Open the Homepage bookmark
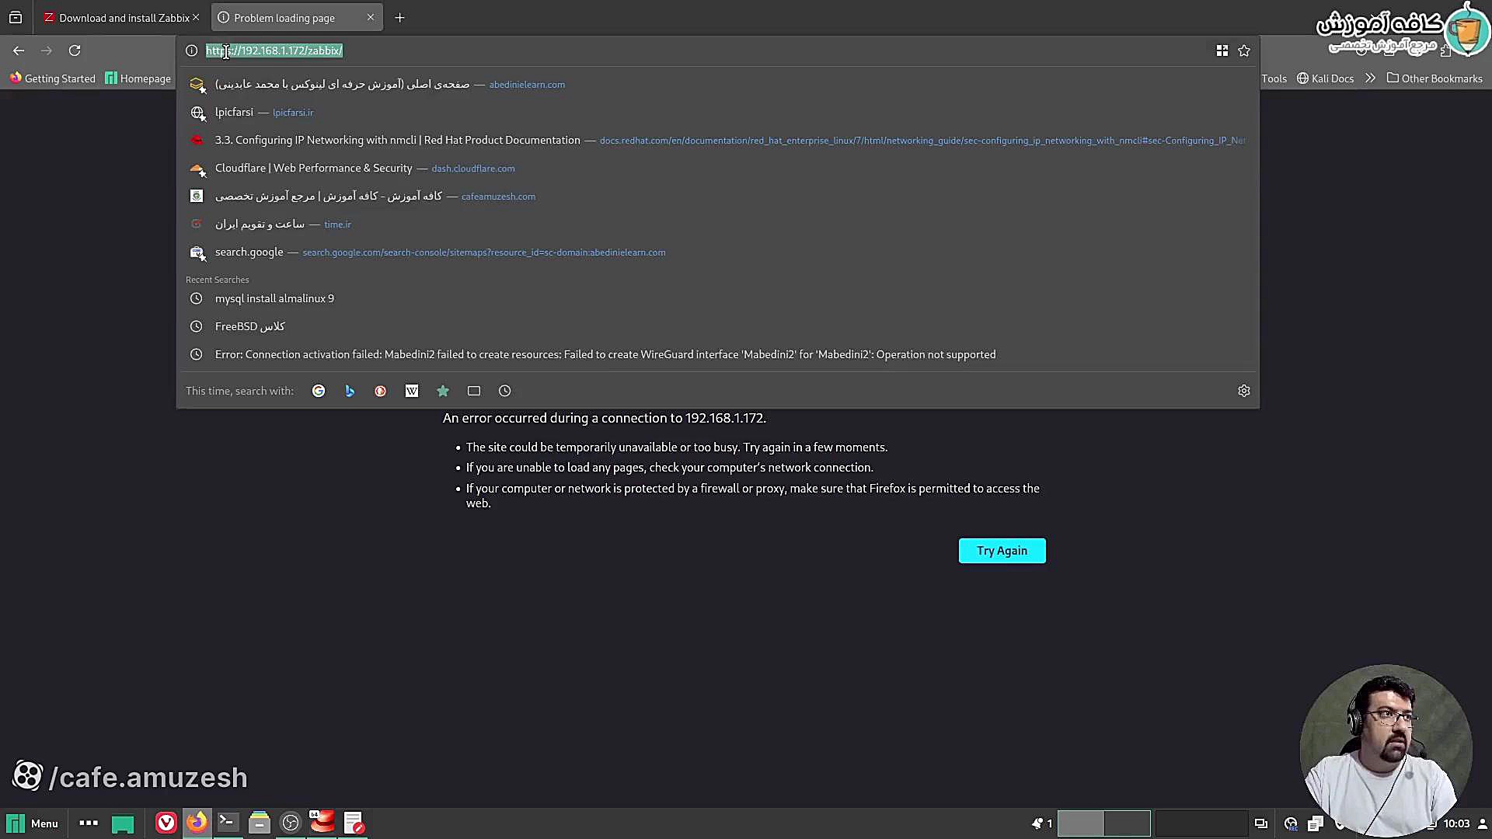The image size is (1492, 839). [x=138, y=78]
